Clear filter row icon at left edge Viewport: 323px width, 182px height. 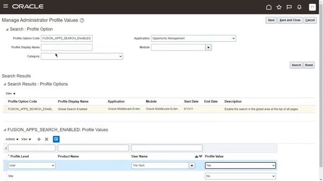coord(6,148)
